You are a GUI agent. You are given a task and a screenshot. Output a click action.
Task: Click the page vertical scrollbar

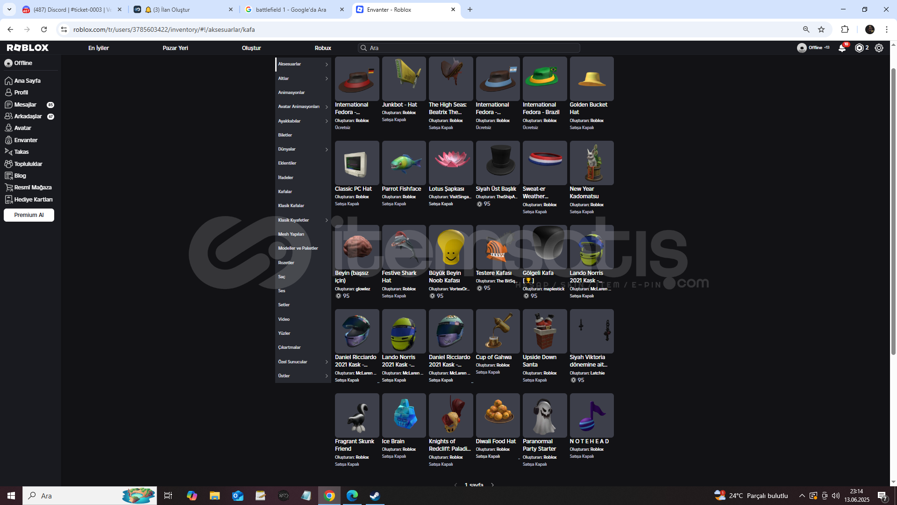[893, 210]
